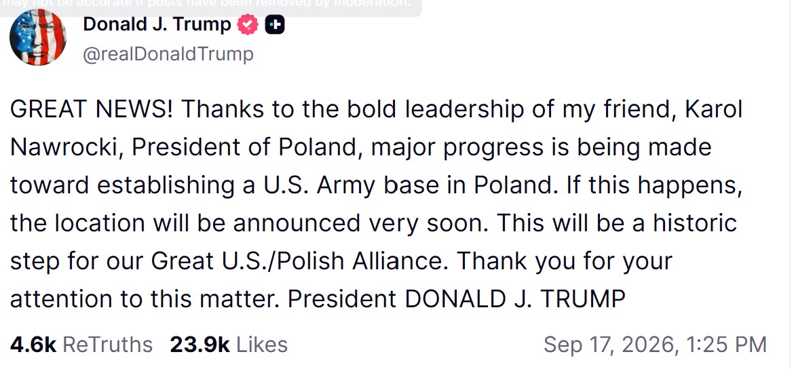Select the Likes label
This screenshot has height=369, width=794.
262,345
